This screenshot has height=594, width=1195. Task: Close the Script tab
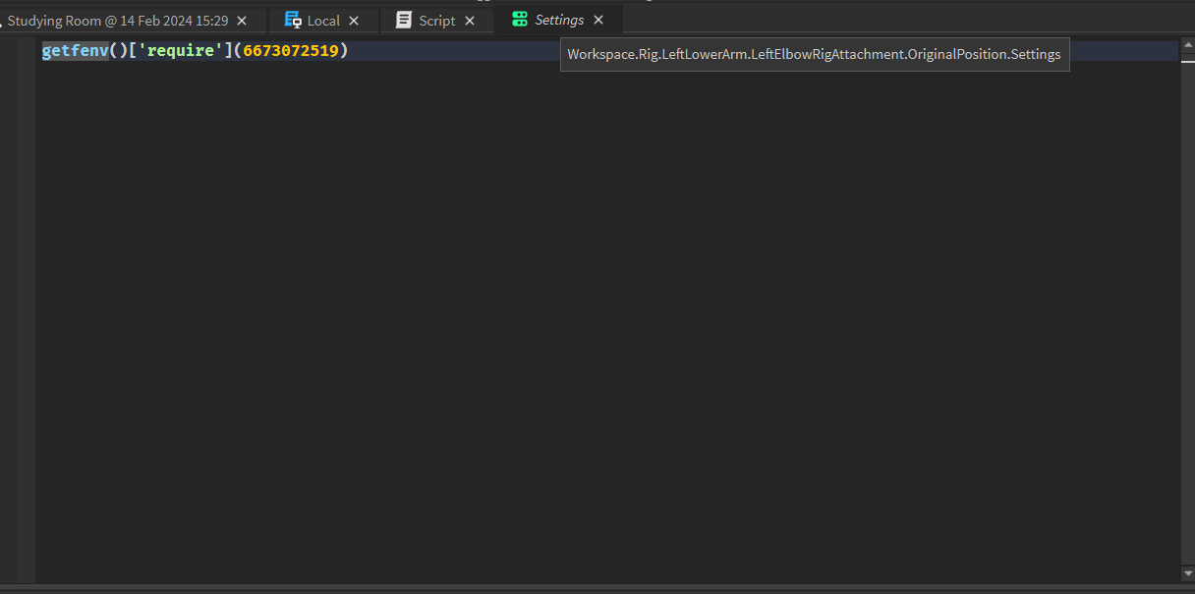470,20
